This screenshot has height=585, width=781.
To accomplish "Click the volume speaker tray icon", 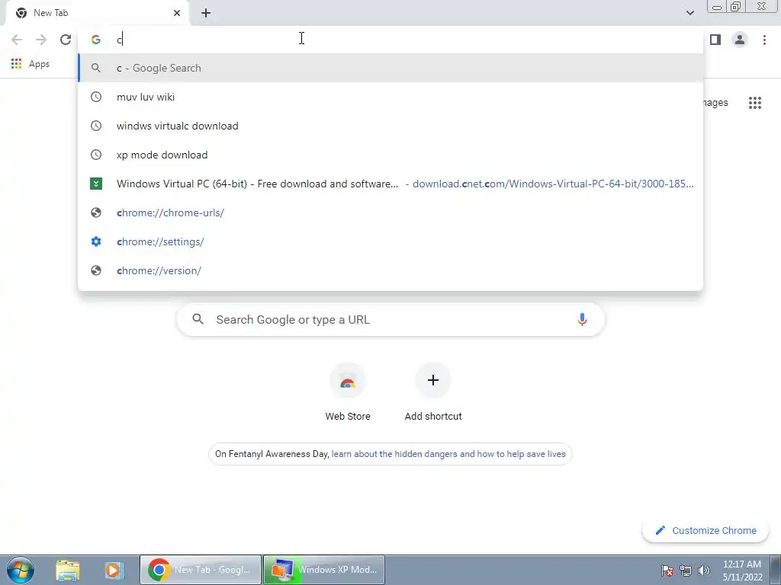I will click(704, 571).
